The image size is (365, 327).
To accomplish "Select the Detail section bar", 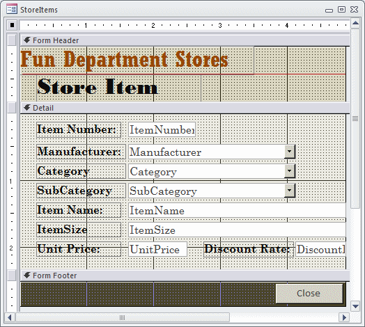I will point(185,108).
